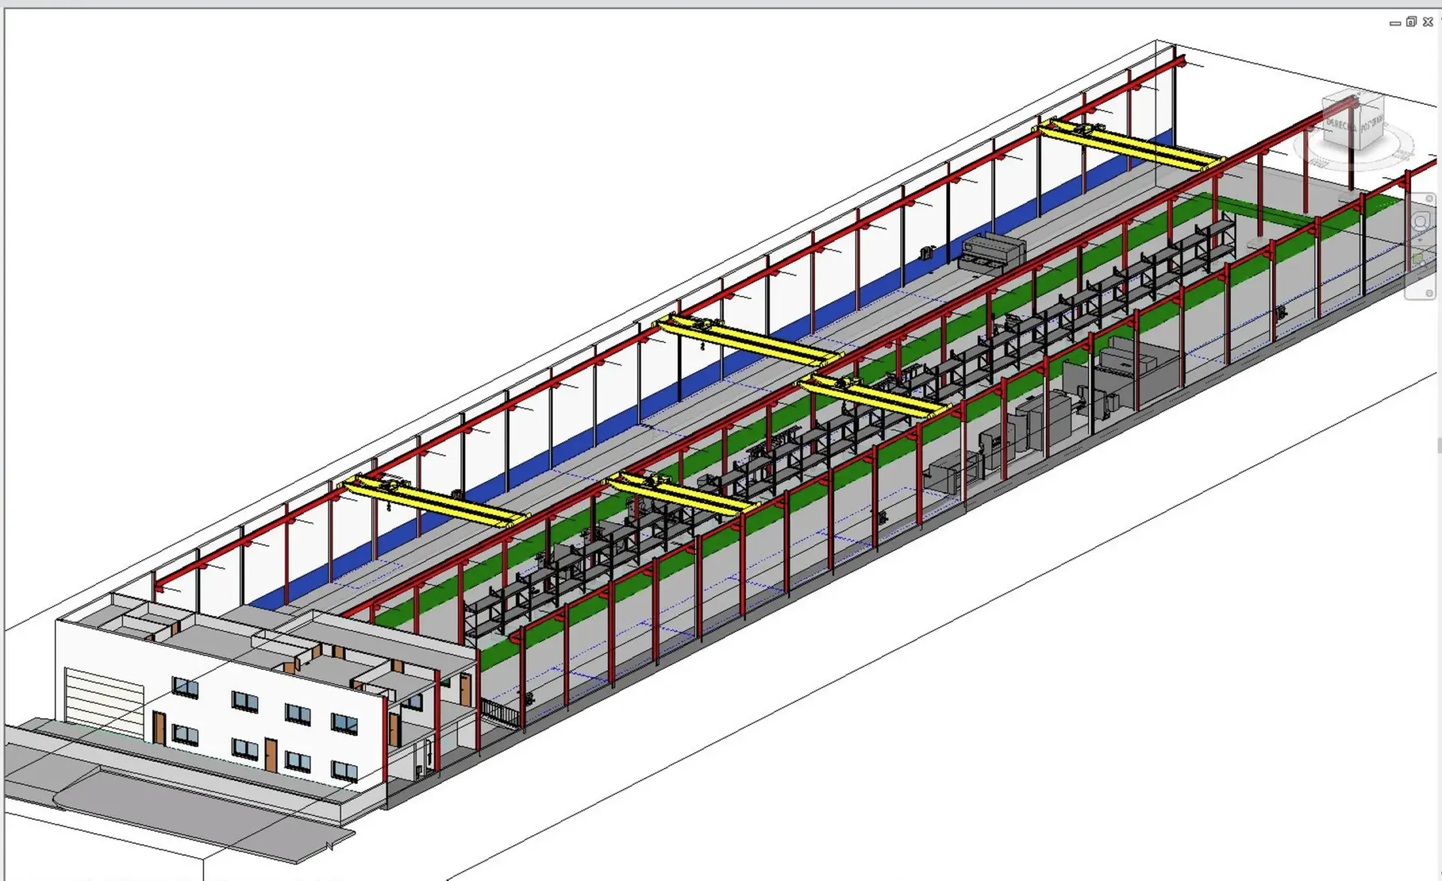Viewport: 1442px width, 881px height.
Task: Open the steering wheel on navigation bar
Action: (x=1421, y=222)
